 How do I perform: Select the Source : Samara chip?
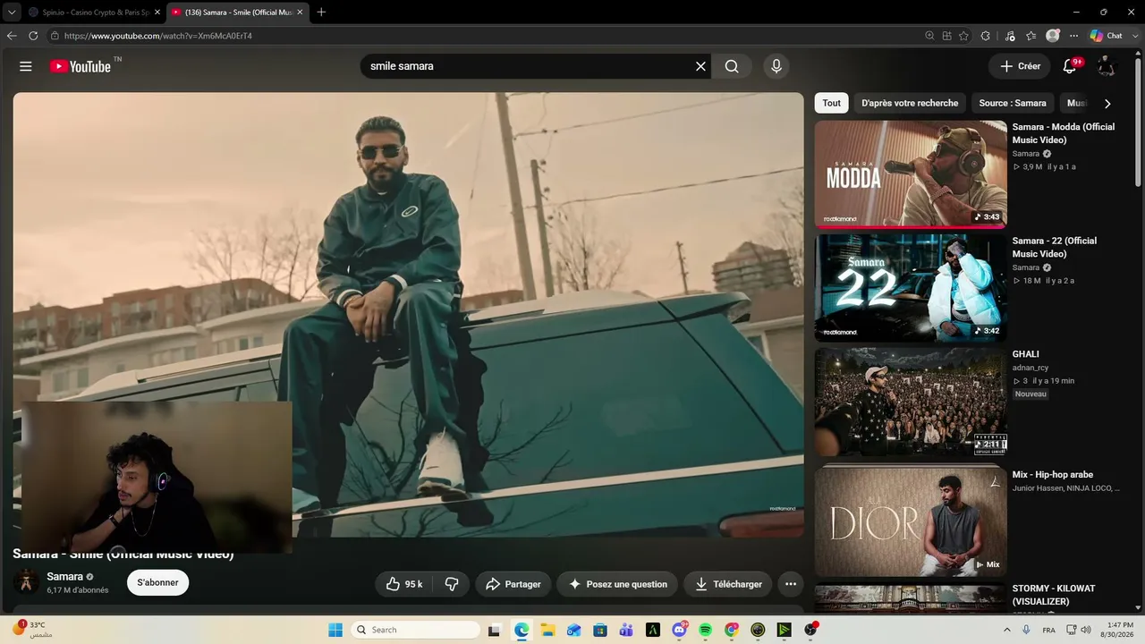1013,103
